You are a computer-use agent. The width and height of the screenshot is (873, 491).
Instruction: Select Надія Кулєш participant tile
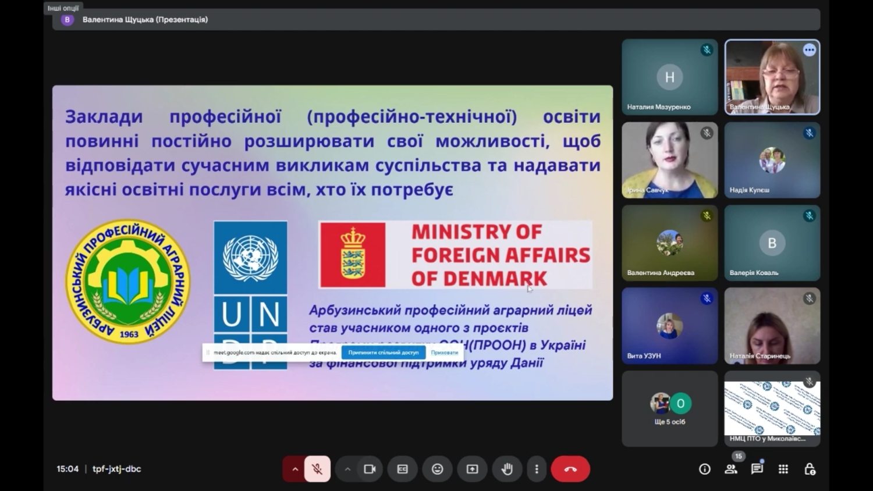click(772, 160)
